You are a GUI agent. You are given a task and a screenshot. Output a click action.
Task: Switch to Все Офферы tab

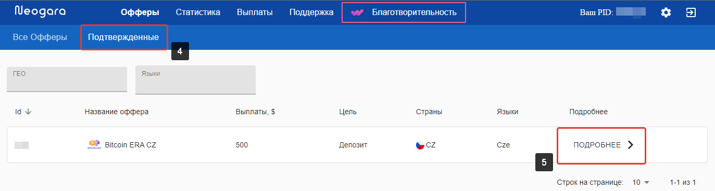pos(40,37)
